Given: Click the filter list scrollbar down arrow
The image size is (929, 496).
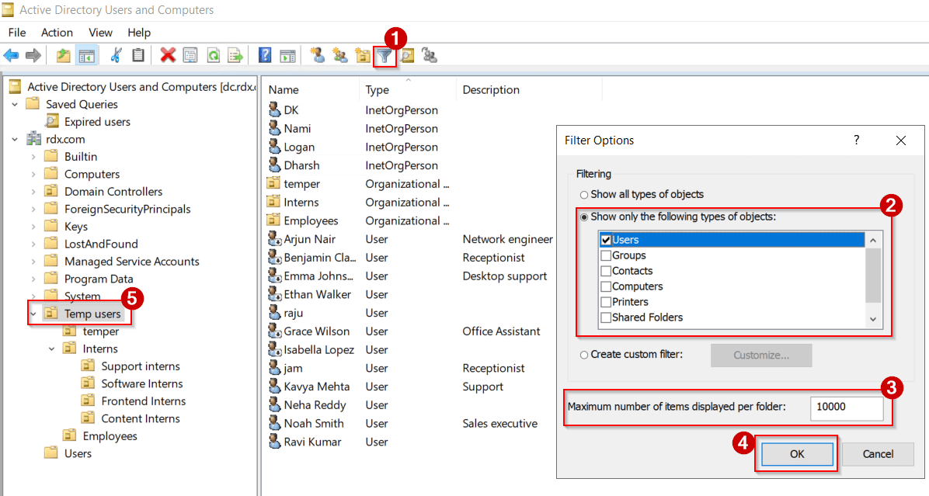Looking at the screenshot, I should (872, 318).
